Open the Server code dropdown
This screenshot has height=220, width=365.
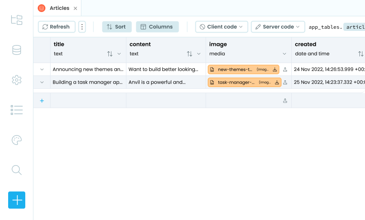coord(278,27)
